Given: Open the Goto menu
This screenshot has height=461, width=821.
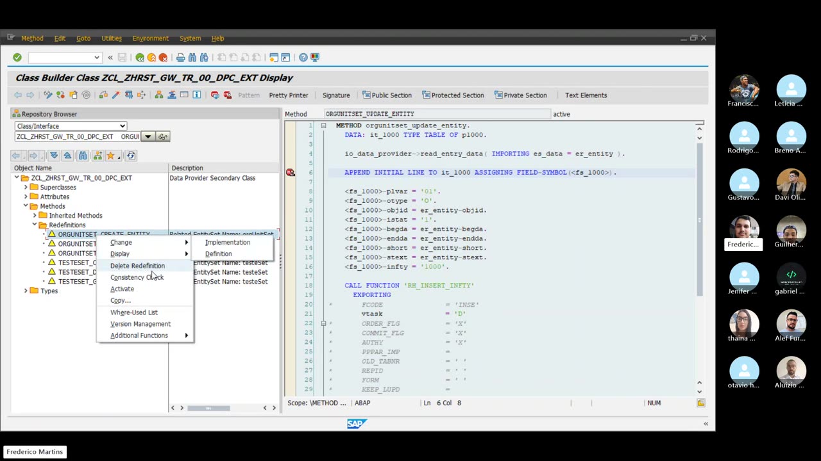Looking at the screenshot, I should point(83,38).
